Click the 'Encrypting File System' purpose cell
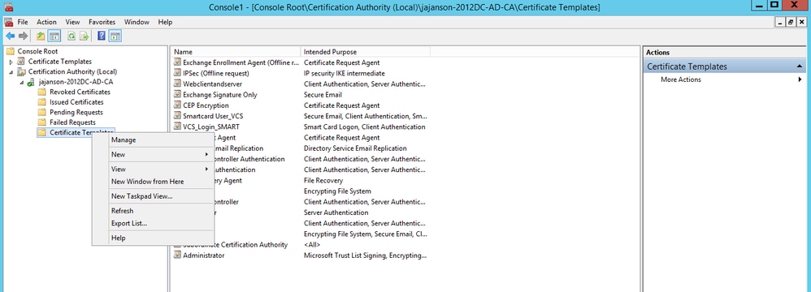This screenshot has width=811, height=292. click(x=337, y=191)
